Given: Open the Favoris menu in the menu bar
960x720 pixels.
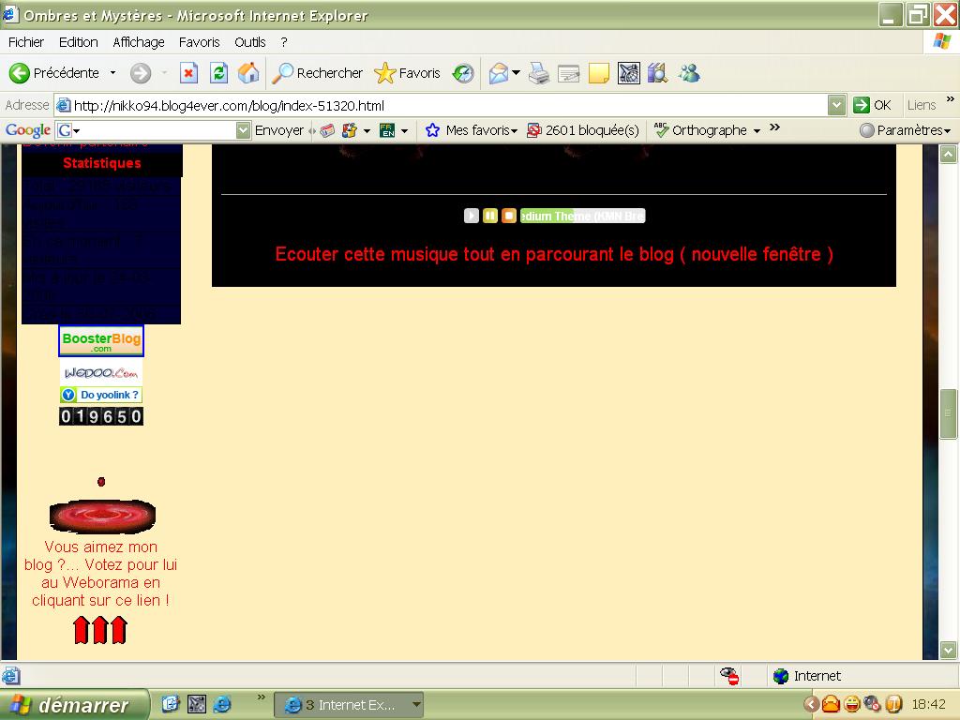Looking at the screenshot, I should pyautogui.click(x=199, y=42).
